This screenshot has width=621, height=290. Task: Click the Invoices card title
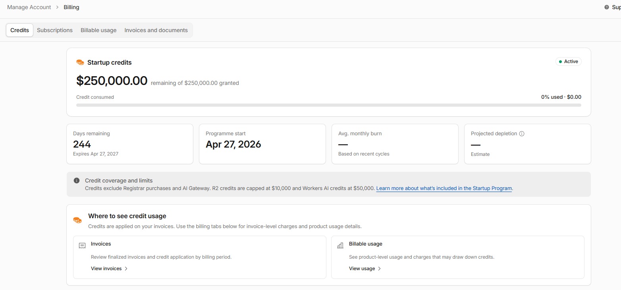pyautogui.click(x=101, y=244)
